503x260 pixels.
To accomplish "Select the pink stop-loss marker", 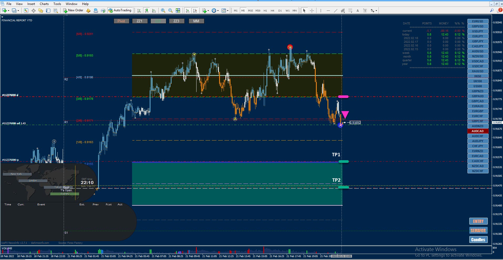I will click(x=343, y=97).
